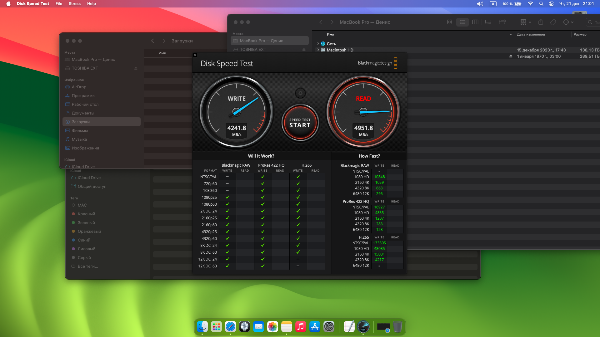Select the Серый tag
The height and width of the screenshot is (337, 600).
point(107,257)
